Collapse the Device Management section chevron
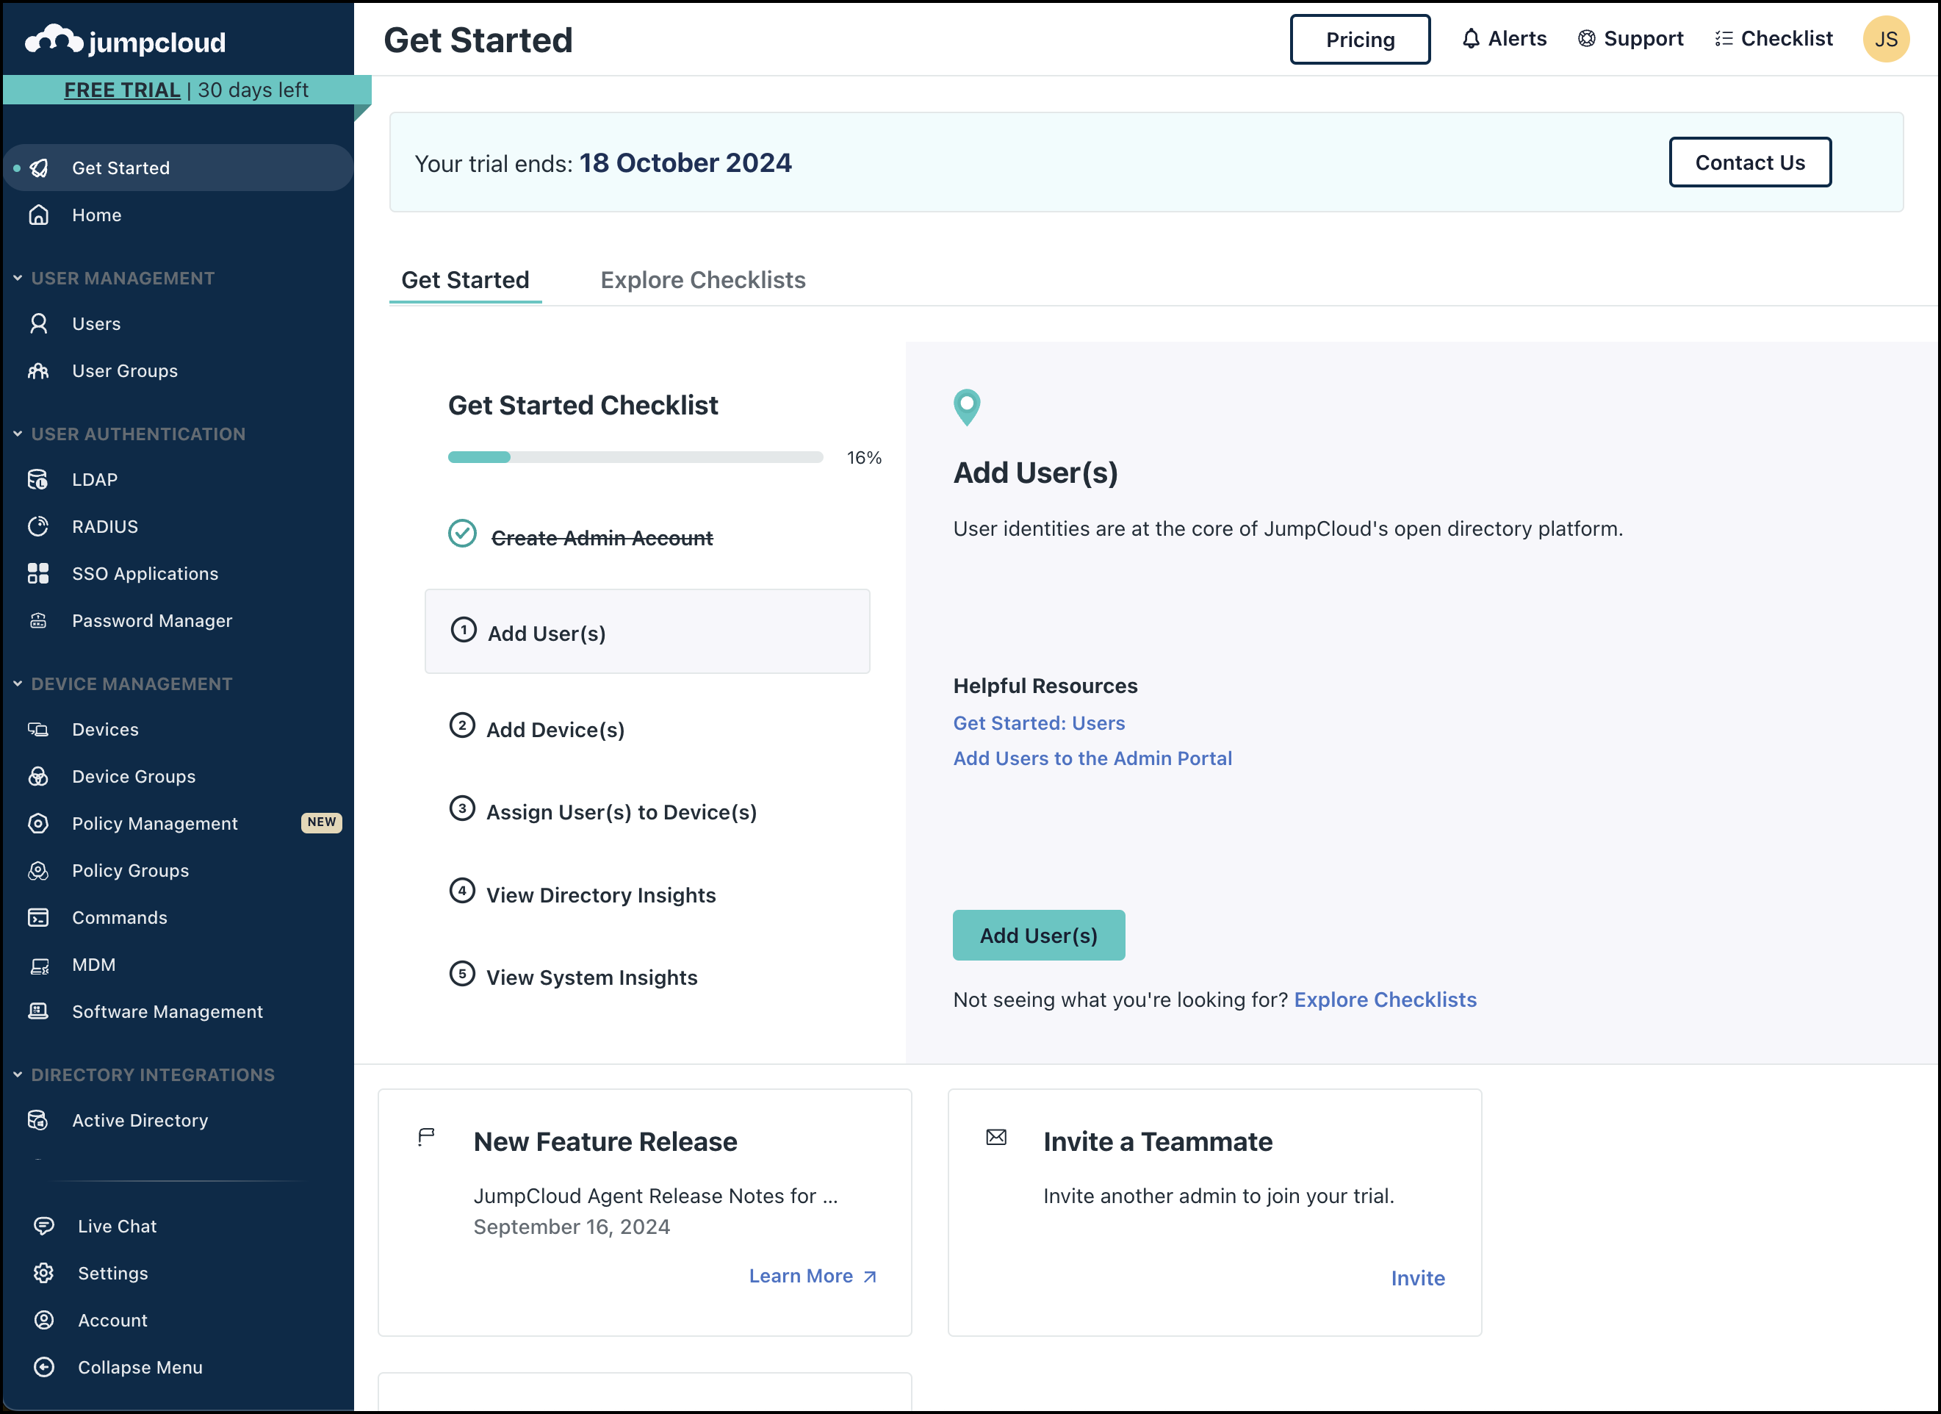This screenshot has width=1941, height=1414. coord(17,684)
